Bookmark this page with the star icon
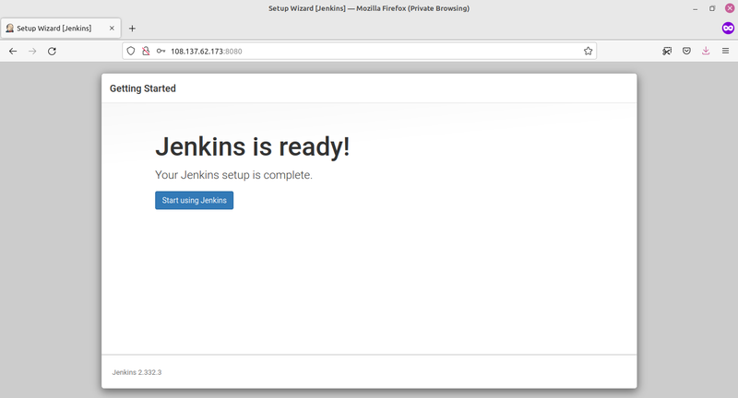This screenshot has width=738, height=398. [588, 52]
